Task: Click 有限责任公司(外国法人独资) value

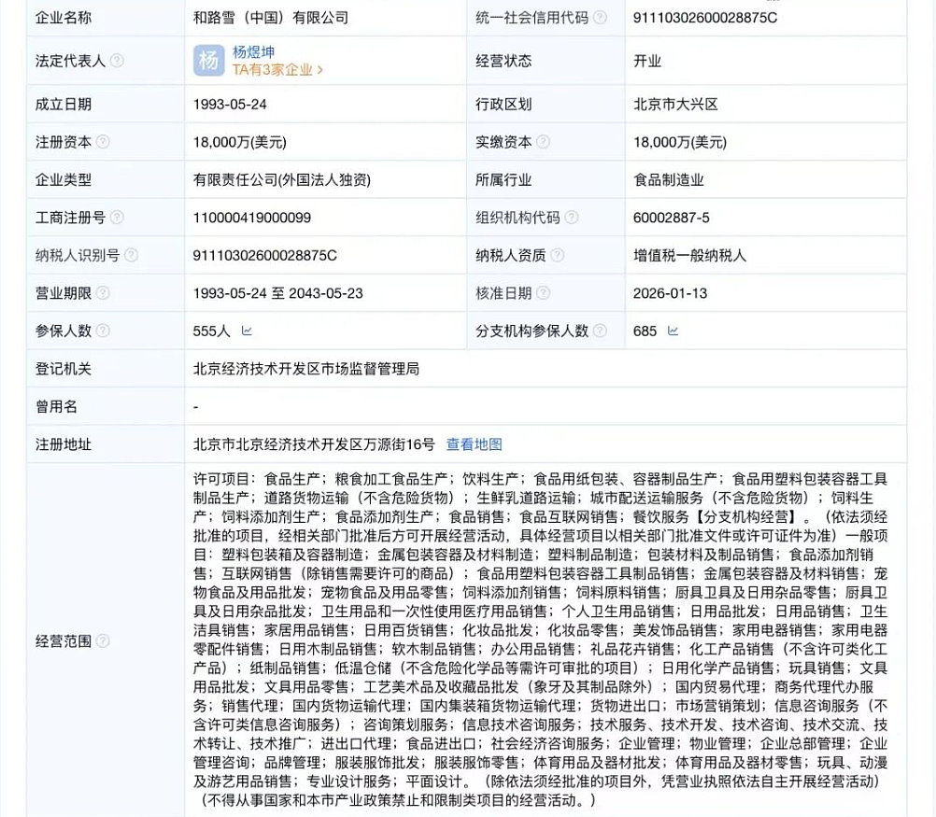Action: (282, 179)
